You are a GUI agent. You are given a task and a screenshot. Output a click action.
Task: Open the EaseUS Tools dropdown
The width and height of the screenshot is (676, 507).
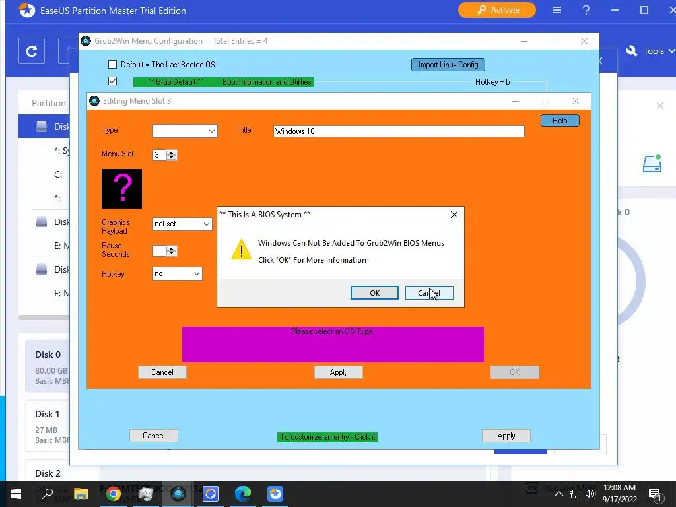(x=650, y=51)
